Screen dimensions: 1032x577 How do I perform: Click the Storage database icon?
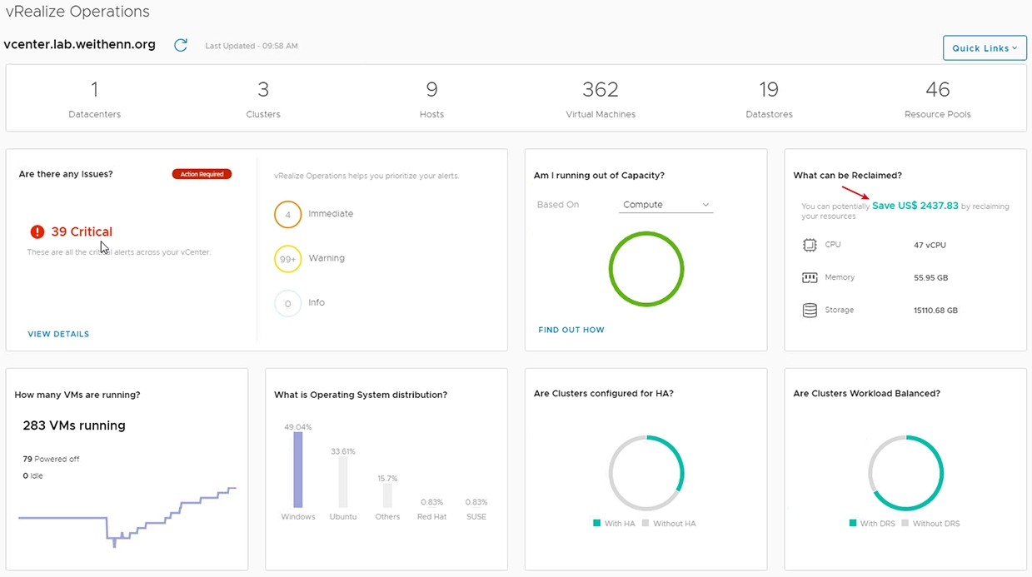tap(810, 311)
